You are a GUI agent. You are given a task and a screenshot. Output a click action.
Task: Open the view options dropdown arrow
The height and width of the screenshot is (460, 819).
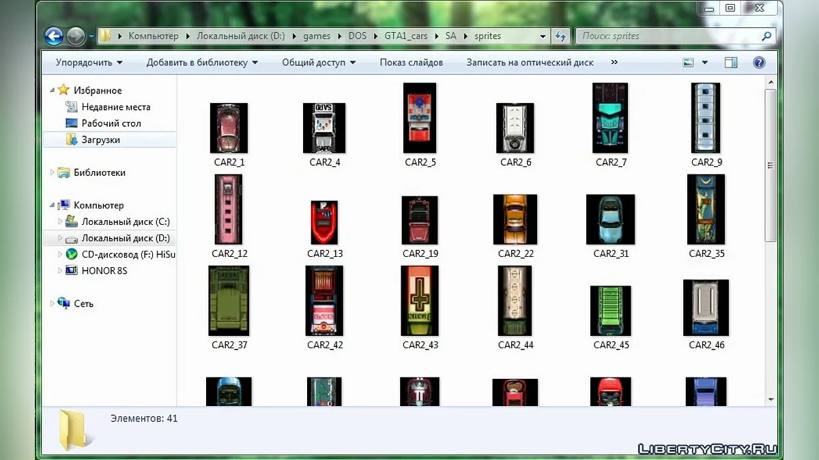click(705, 62)
